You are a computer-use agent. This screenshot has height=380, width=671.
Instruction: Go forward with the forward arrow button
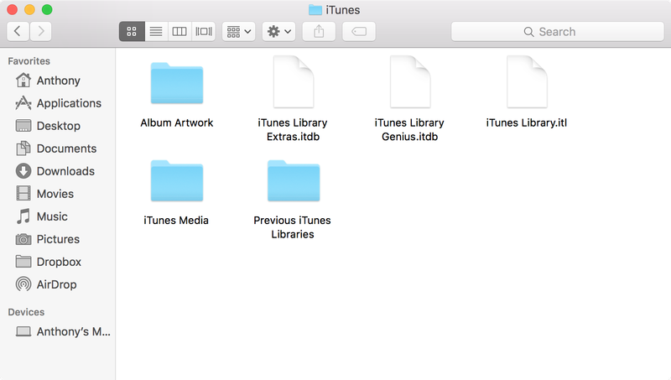(x=40, y=31)
